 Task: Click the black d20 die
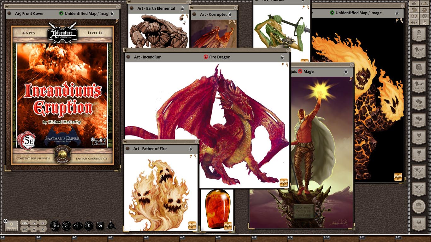[x=55, y=226]
